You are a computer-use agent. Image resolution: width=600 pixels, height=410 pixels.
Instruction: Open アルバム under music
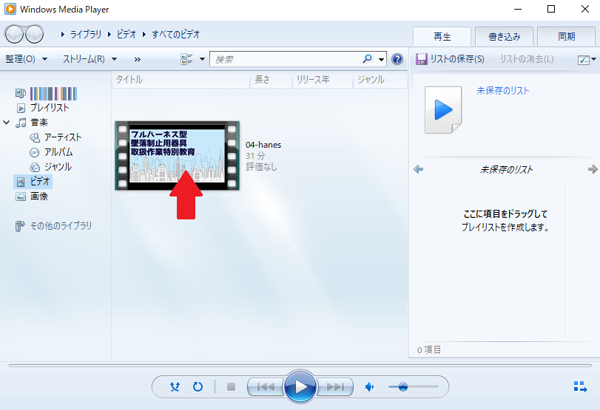coord(58,152)
